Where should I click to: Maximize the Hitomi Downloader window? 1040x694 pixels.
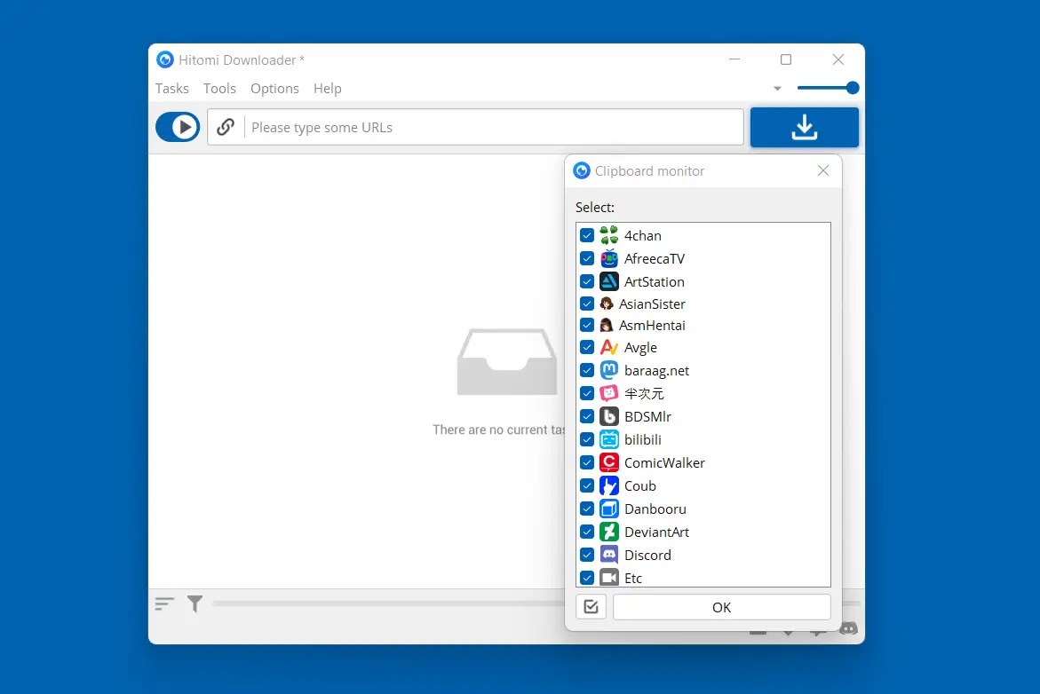[786, 59]
